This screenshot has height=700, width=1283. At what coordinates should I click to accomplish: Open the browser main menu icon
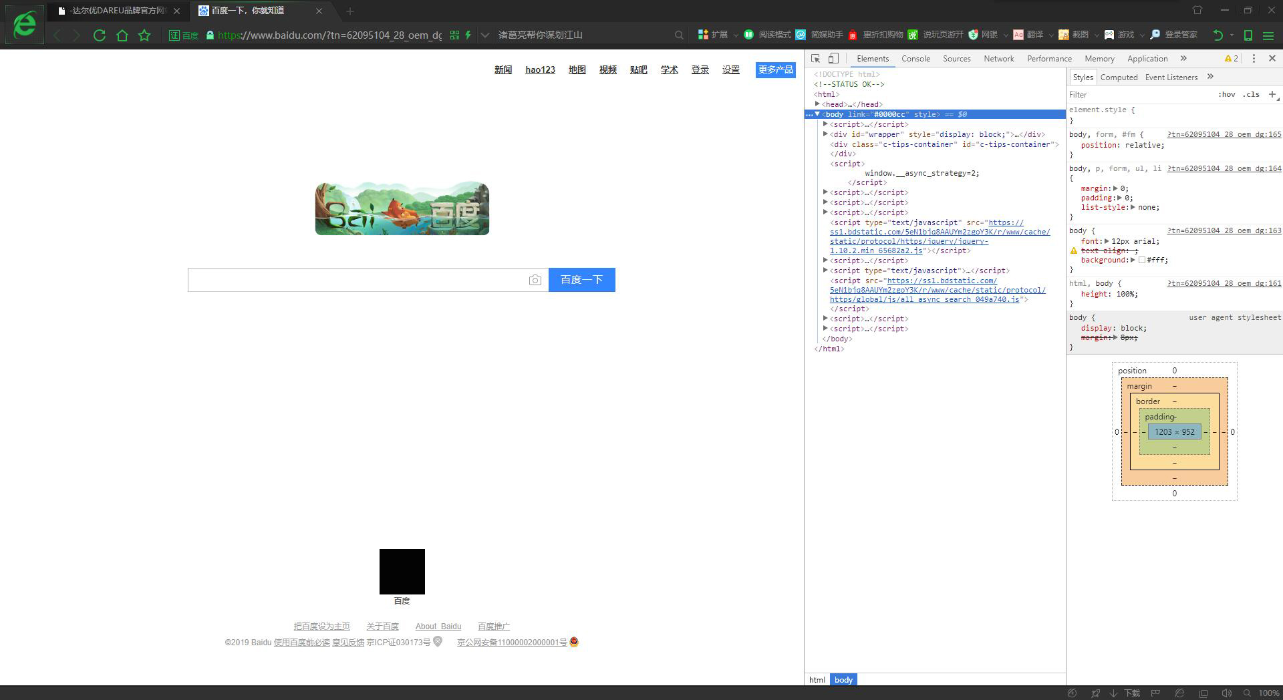tap(1268, 35)
